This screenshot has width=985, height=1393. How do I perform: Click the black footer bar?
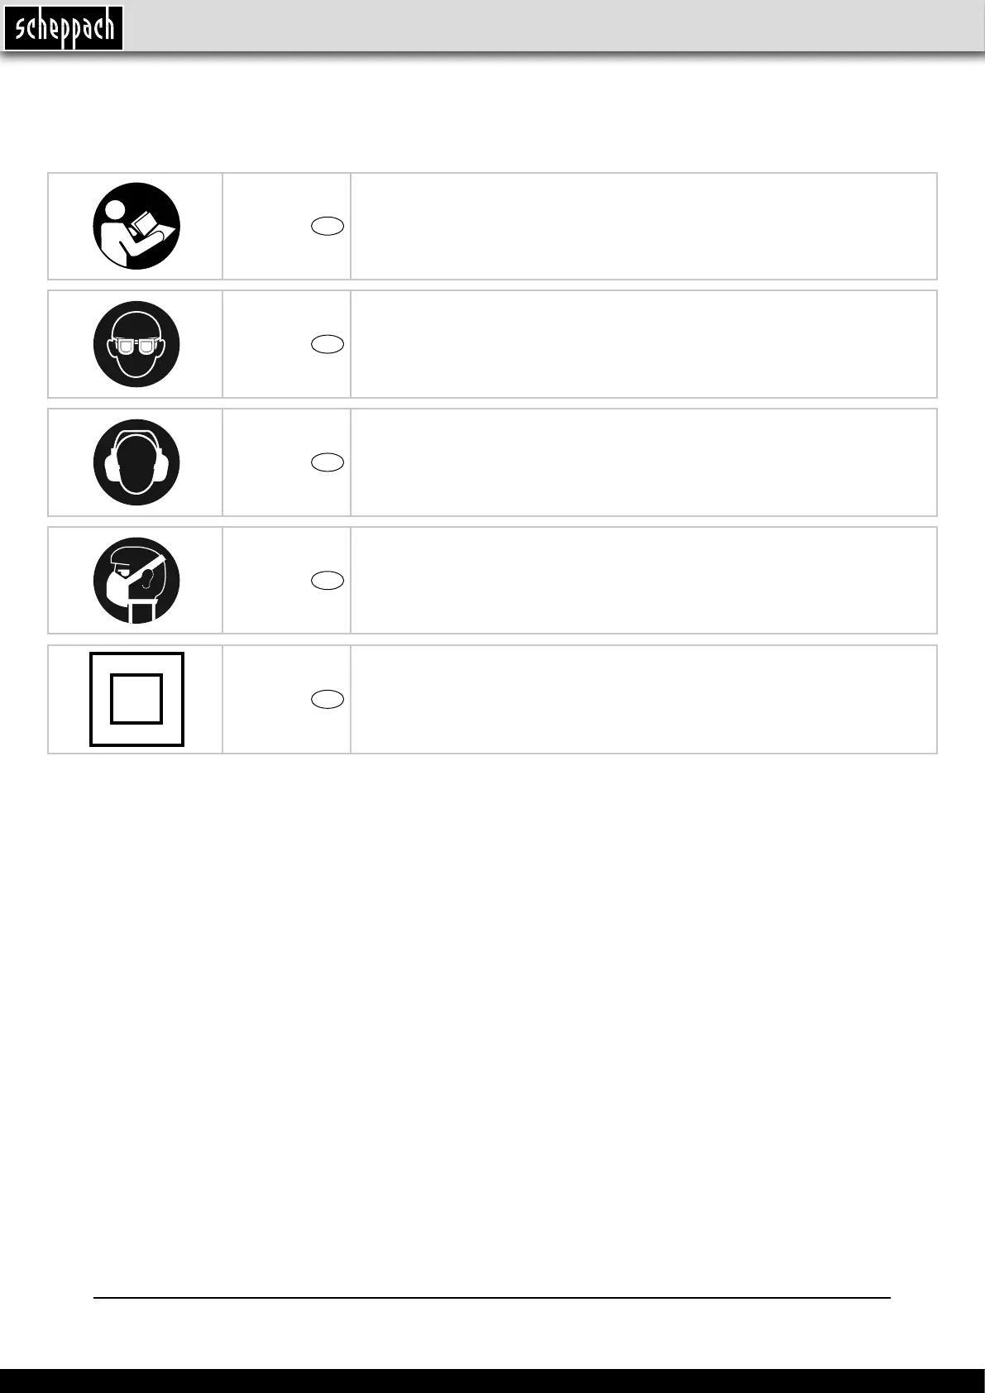(x=492, y=1381)
